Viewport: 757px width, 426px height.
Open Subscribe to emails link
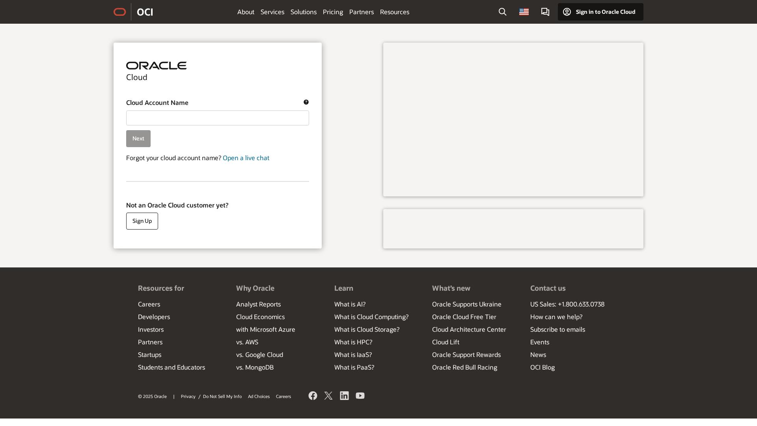point(557,329)
